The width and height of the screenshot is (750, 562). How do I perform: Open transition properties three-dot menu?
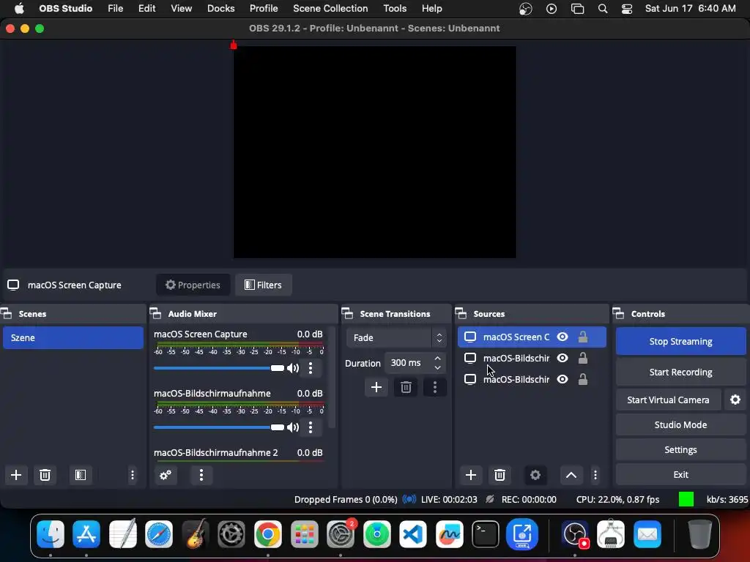coord(435,387)
